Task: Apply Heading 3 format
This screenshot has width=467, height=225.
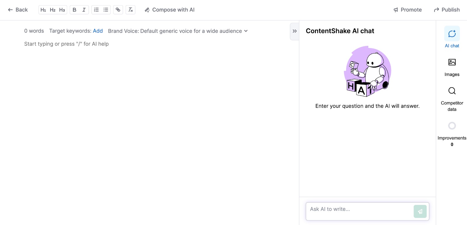Action: coord(62,10)
